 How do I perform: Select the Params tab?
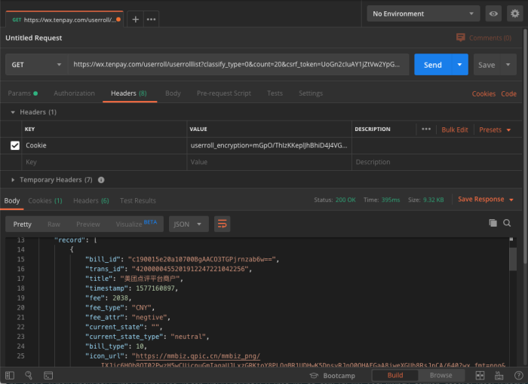point(23,93)
